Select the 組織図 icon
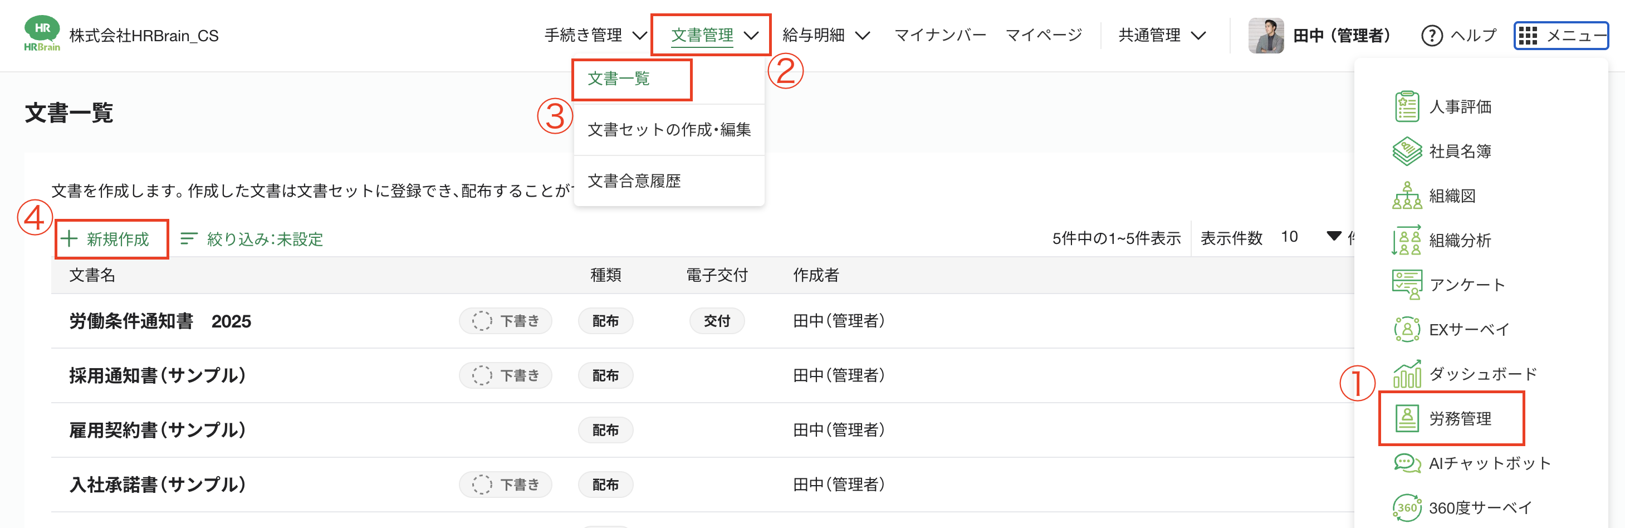This screenshot has height=528, width=1625. pos(1406,195)
